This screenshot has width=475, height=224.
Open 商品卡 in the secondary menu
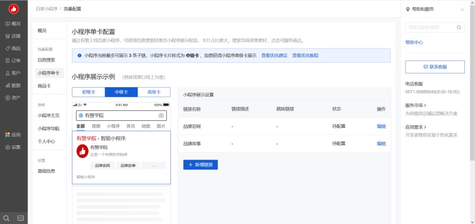click(44, 86)
